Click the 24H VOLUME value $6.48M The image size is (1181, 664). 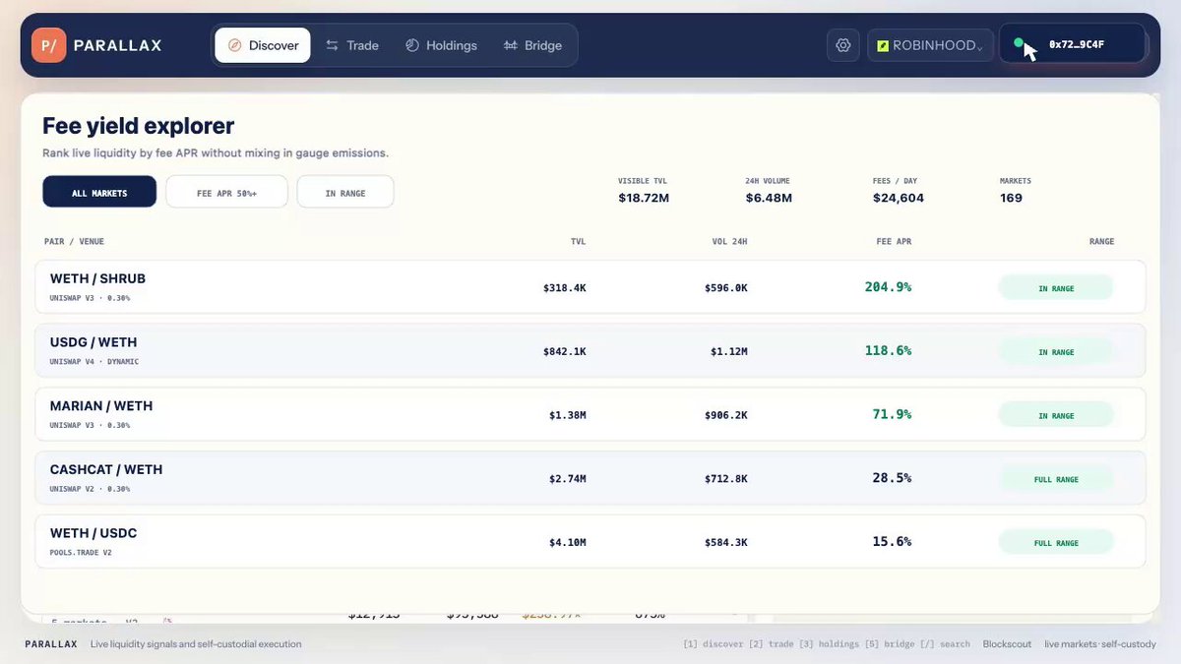[x=769, y=198]
